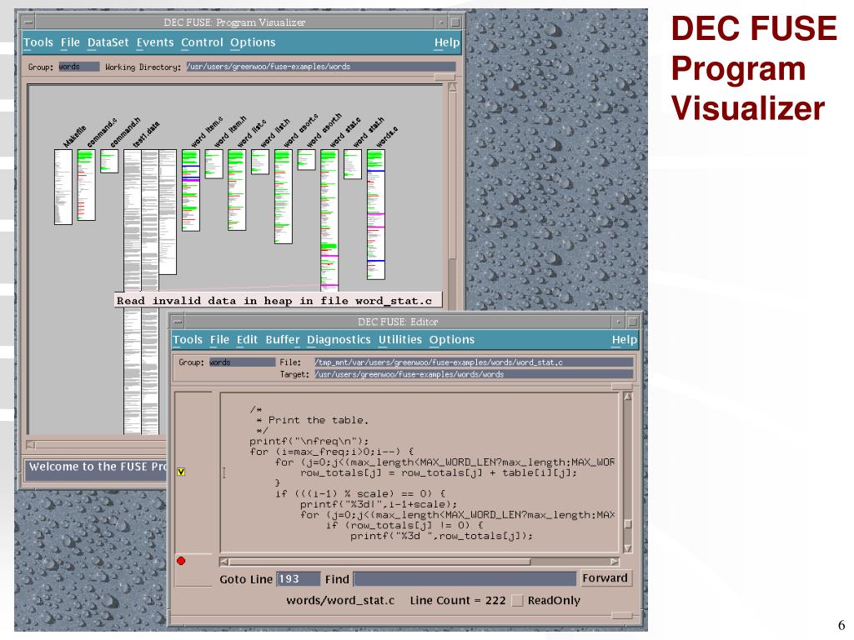Image resolution: width=854 pixels, height=640 pixels.
Task: Toggle the ReadOnly checkbox
Action: pyautogui.click(x=517, y=600)
